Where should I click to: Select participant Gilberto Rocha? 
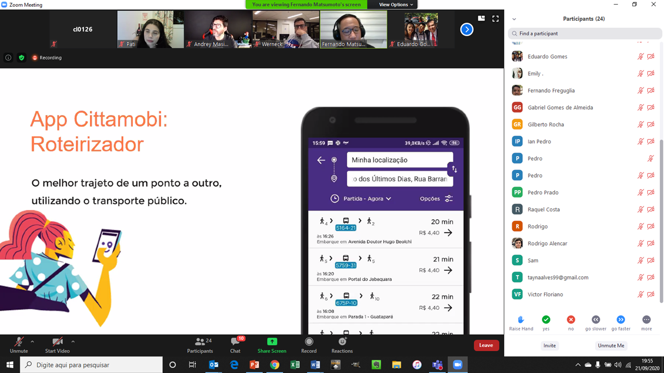[x=584, y=124]
